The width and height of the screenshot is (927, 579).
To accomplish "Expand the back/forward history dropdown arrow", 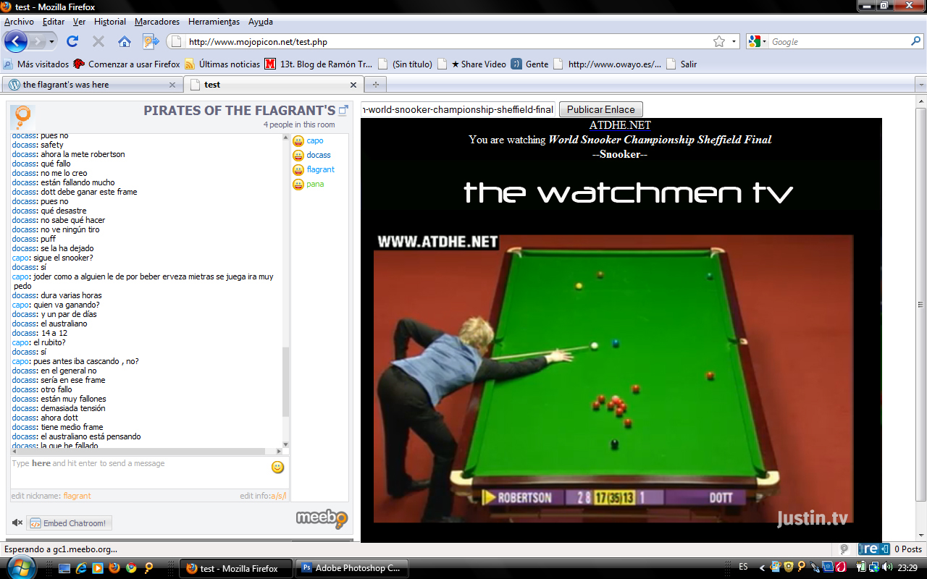I will (52, 42).
